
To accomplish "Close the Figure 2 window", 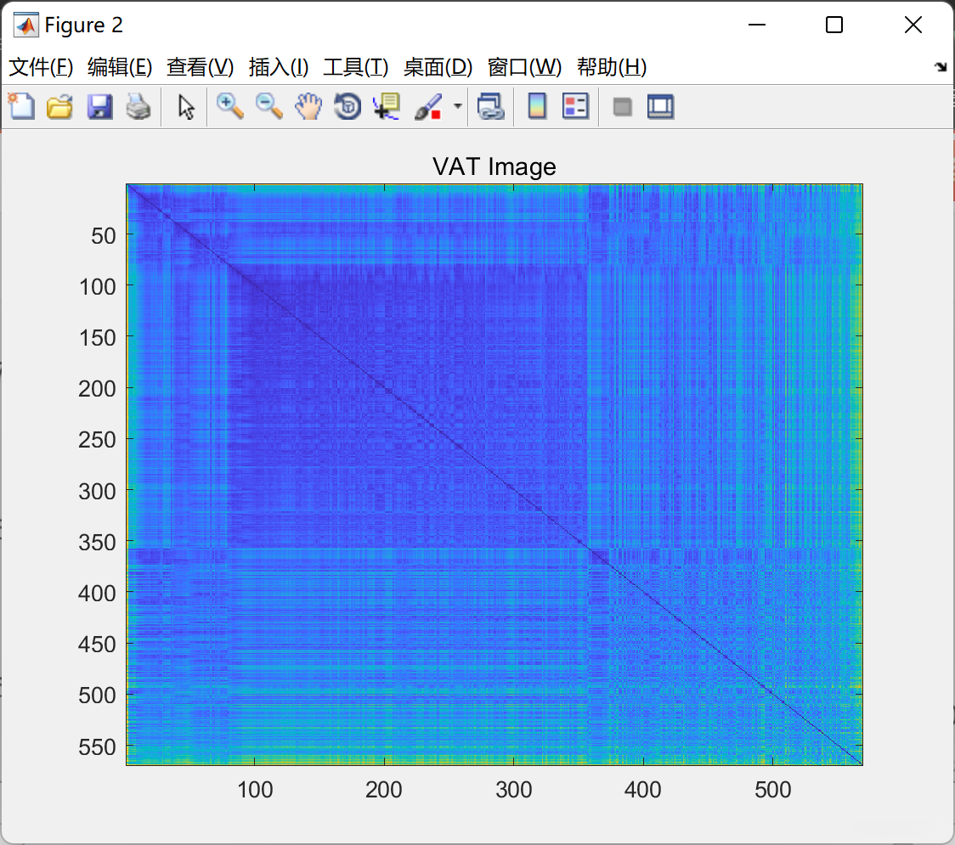I will coord(913,25).
